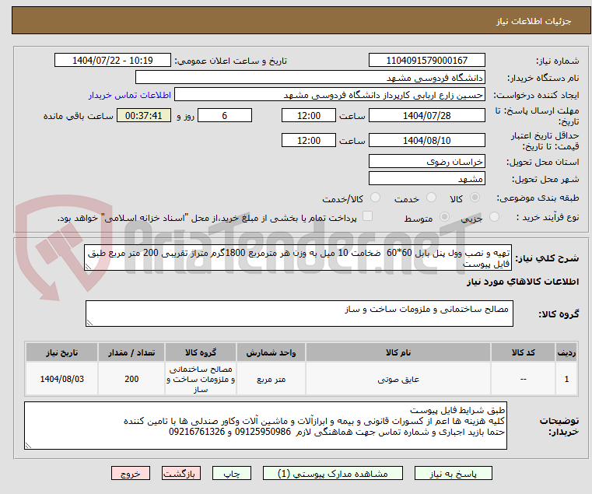
Task: Click the اطلاعات کالاهای مورد نیاز heading
Action: [523, 282]
